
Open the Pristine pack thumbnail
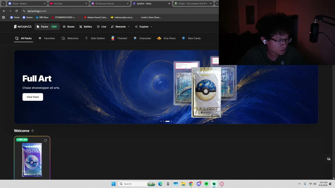coord(32,160)
